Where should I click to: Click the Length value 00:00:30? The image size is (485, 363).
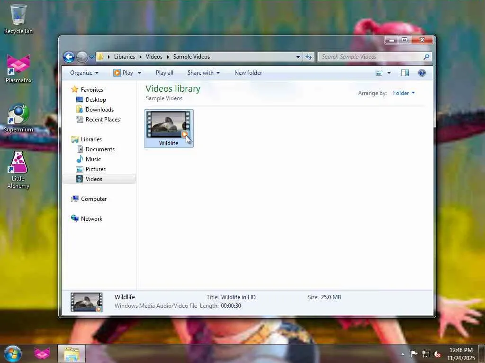point(231,306)
